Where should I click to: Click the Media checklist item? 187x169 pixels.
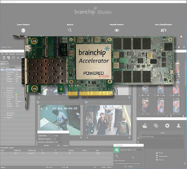(x=159, y=153)
